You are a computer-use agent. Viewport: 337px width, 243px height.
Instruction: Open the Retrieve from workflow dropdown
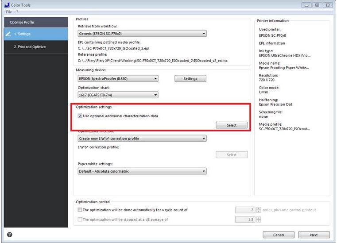point(142,33)
